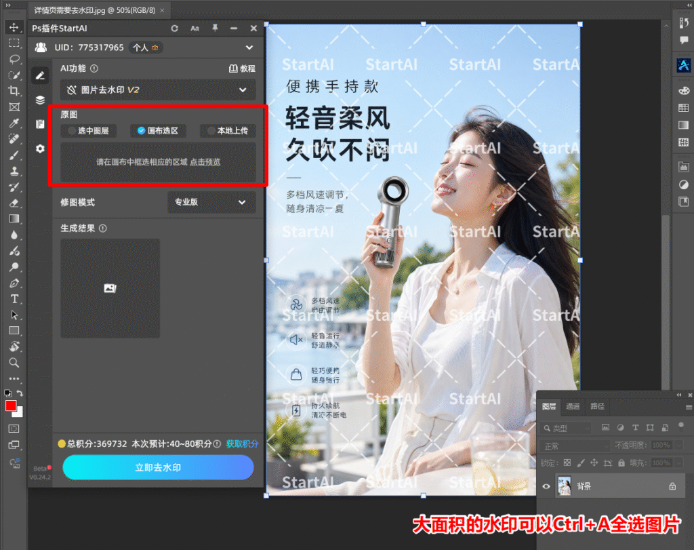
Task: Open foreground red color swatch
Action: (11, 406)
